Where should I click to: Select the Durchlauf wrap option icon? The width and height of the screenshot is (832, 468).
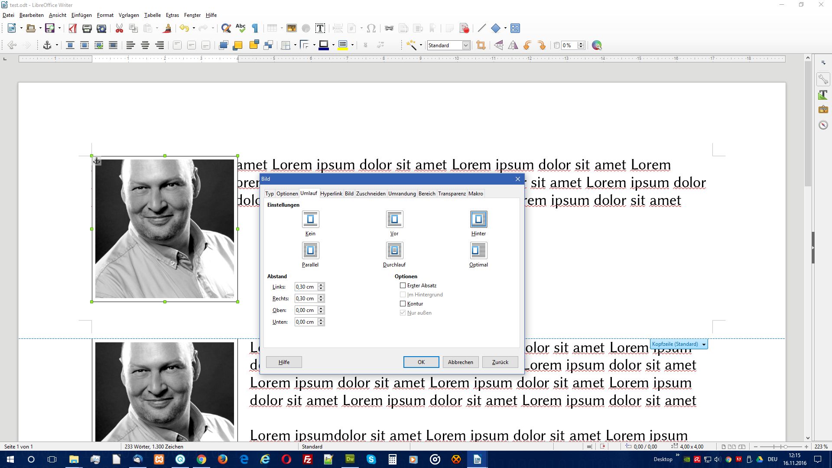pos(394,250)
